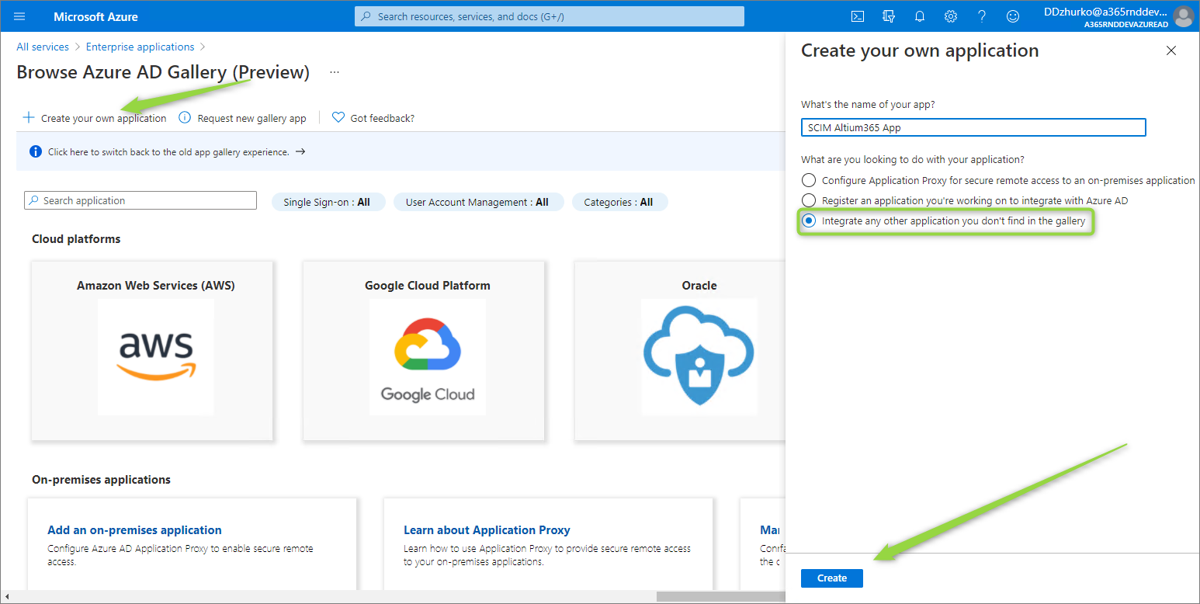Open portal settings gear icon
This screenshot has height=604, width=1200.
(951, 16)
